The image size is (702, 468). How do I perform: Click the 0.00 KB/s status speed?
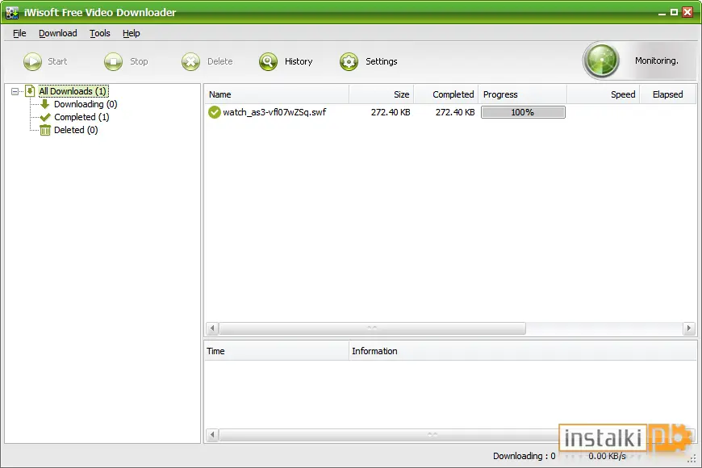pos(607,456)
